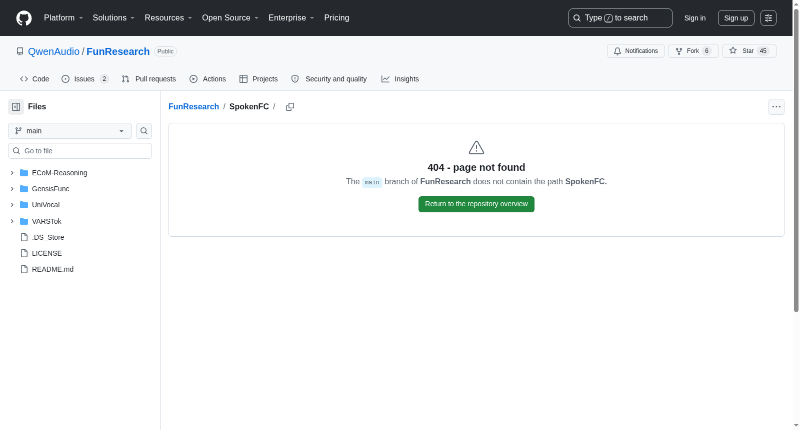This screenshot has height=430, width=800.
Task: Open the main branch selector dropdown
Action: pyautogui.click(x=70, y=131)
